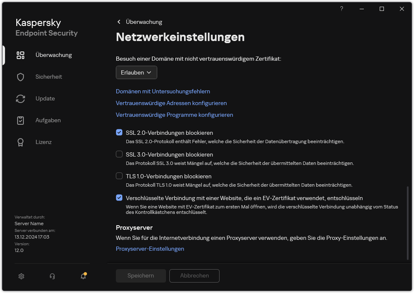Click the help question mark icon
The height and width of the screenshot is (293, 414).
click(x=341, y=9)
